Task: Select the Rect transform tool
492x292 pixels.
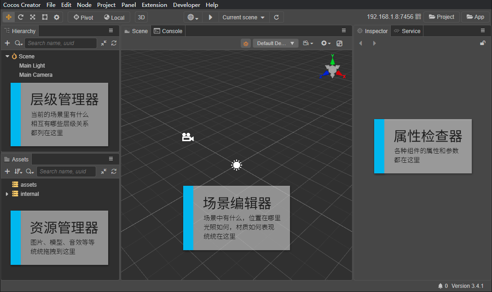Action: (45, 17)
